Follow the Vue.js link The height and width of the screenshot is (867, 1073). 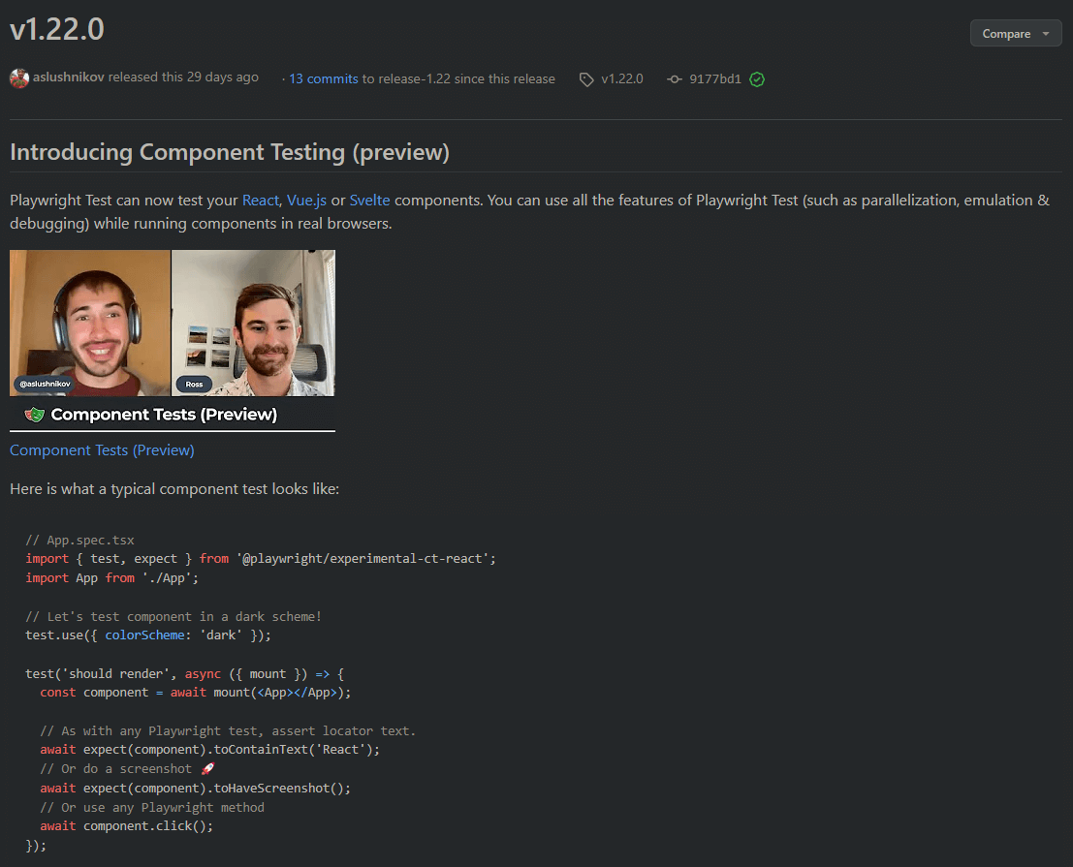point(306,201)
